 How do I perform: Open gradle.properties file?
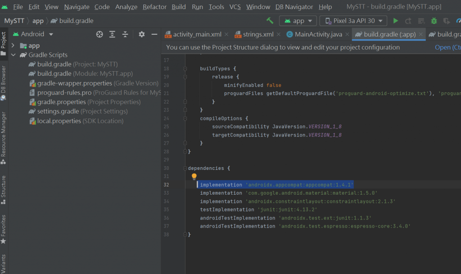pos(85,102)
